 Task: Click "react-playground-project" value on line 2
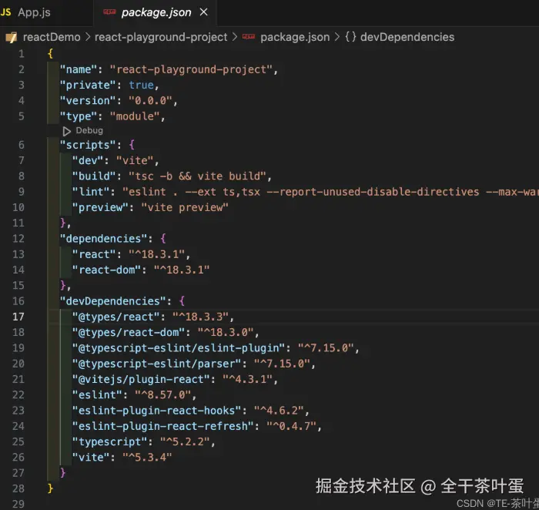[x=191, y=69]
